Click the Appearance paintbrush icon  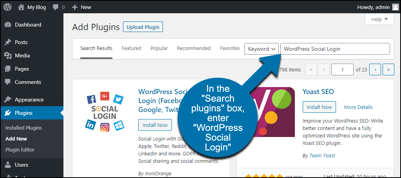8,100
